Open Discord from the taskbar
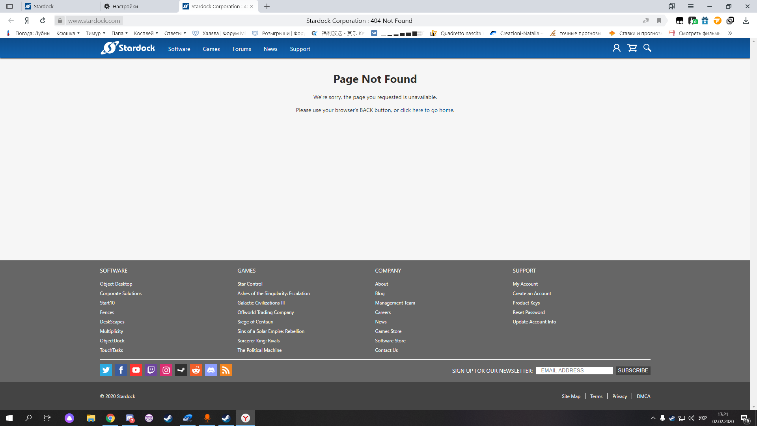Screen dimensions: 757x426 coord(130,418)
